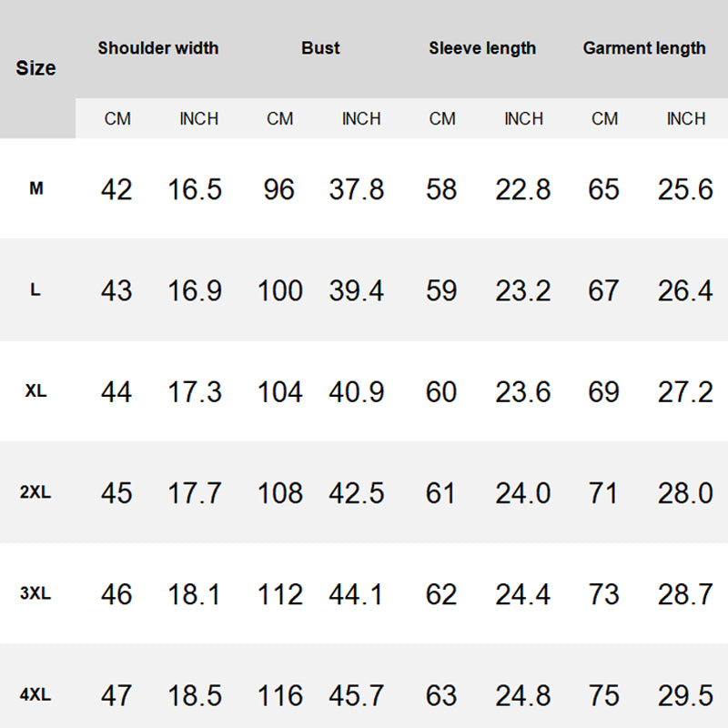
Task: Click the Size column header
Action: 36,68
